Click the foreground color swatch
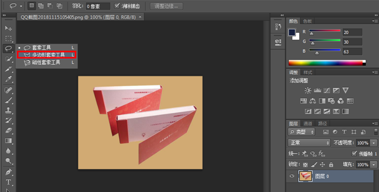The image size is (379, 192). click(292, 33)
